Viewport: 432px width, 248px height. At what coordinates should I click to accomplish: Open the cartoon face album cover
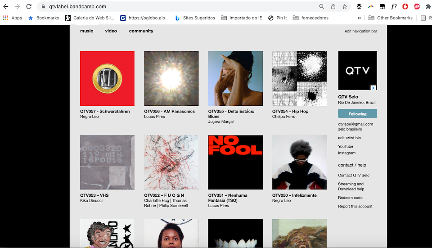(107, 234)
